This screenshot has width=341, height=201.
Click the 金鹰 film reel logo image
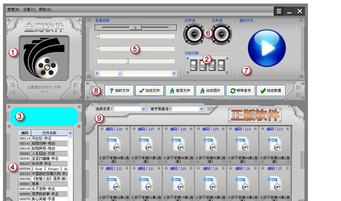click(x=44, y=59)
